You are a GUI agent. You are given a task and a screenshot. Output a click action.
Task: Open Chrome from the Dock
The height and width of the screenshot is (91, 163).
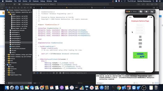click(x=119, y=88)
